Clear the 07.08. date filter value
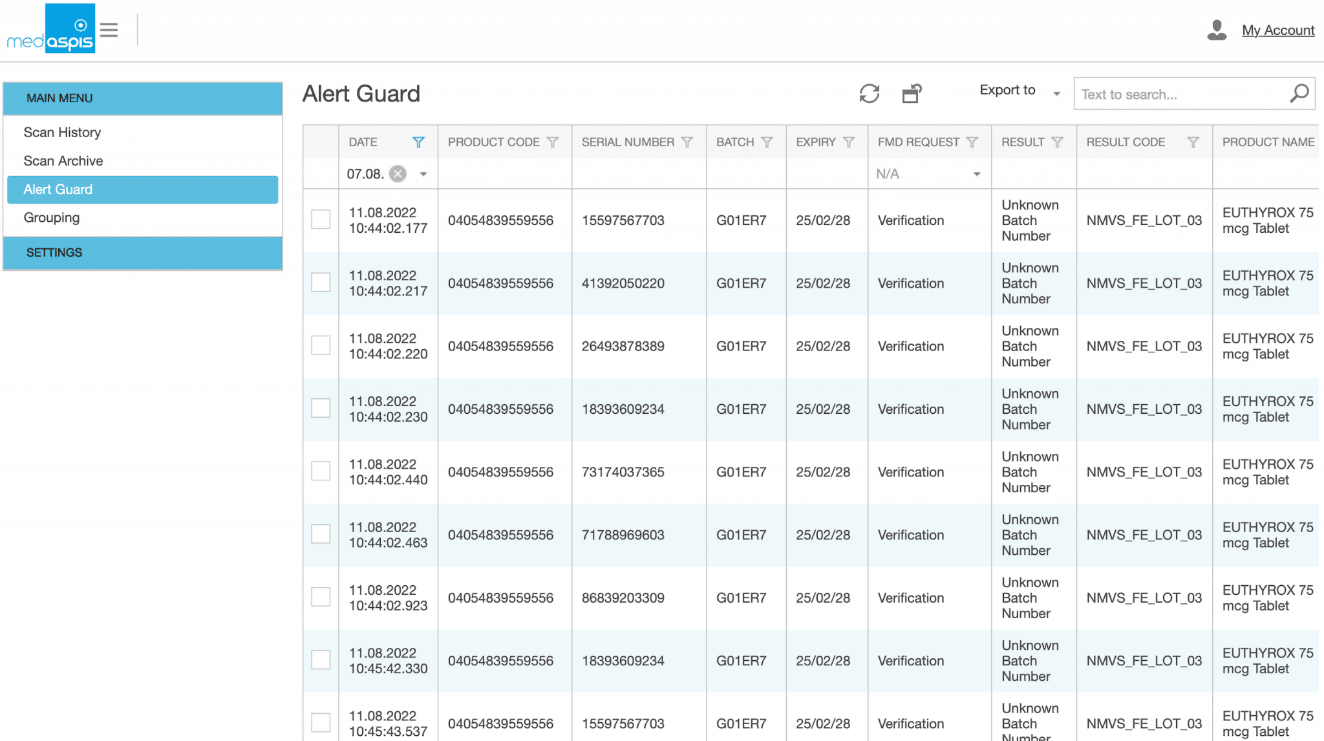Image resolution: width=1324 pixels, height=741 pixels. [398, 174]
